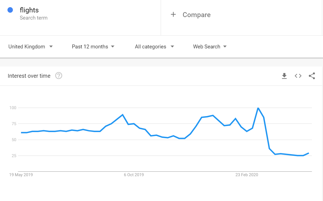Click the 19 May 2019 axis label
This screenshot has width=323, height=201.
coord(21,175)
